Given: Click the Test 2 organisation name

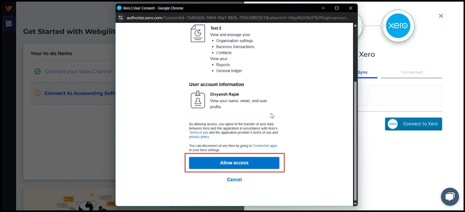Looking at the screenshot, I should pos(216,29).
